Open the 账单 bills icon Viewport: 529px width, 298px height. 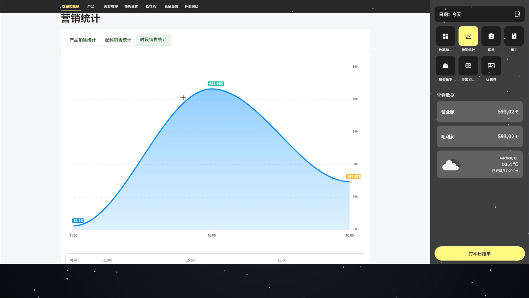[x=491, y=36]
